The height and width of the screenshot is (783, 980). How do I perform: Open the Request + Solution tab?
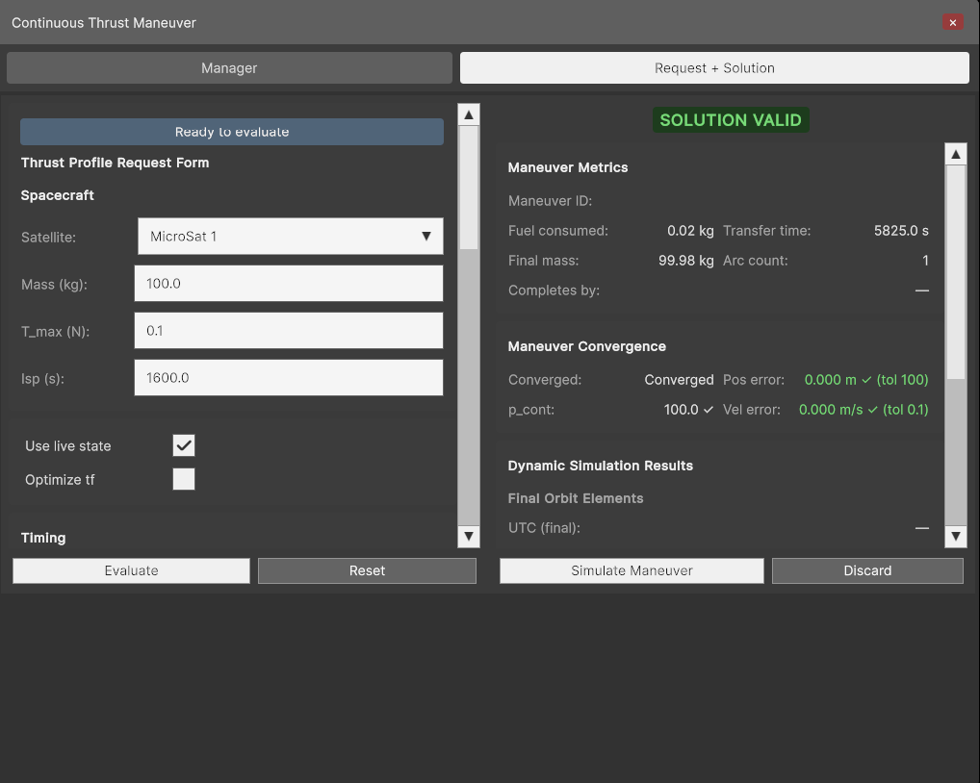pyautogui.click(x=714, y=68)
